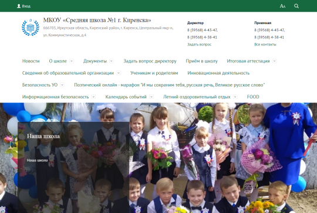Click the Наша школа banner heading
The width and height of the screenshot is (317, 213).
[43, 136]
